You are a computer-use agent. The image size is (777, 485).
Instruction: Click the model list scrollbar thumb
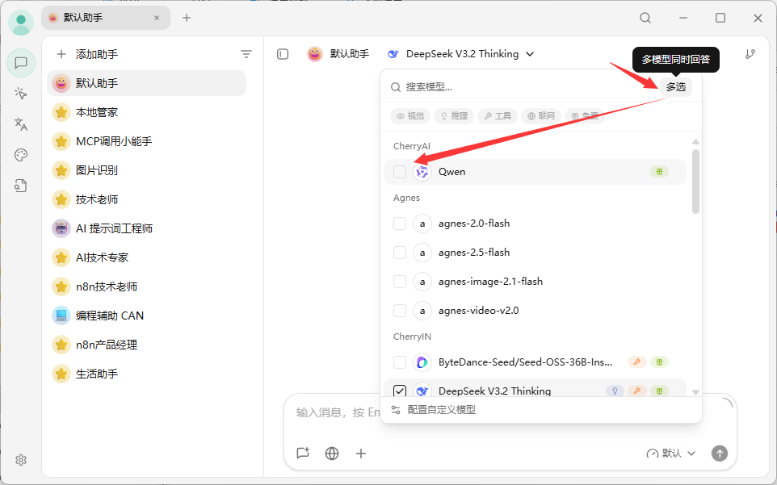point(695,181)
